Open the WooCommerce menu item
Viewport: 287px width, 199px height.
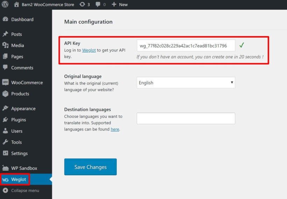[x=27, y=83]
